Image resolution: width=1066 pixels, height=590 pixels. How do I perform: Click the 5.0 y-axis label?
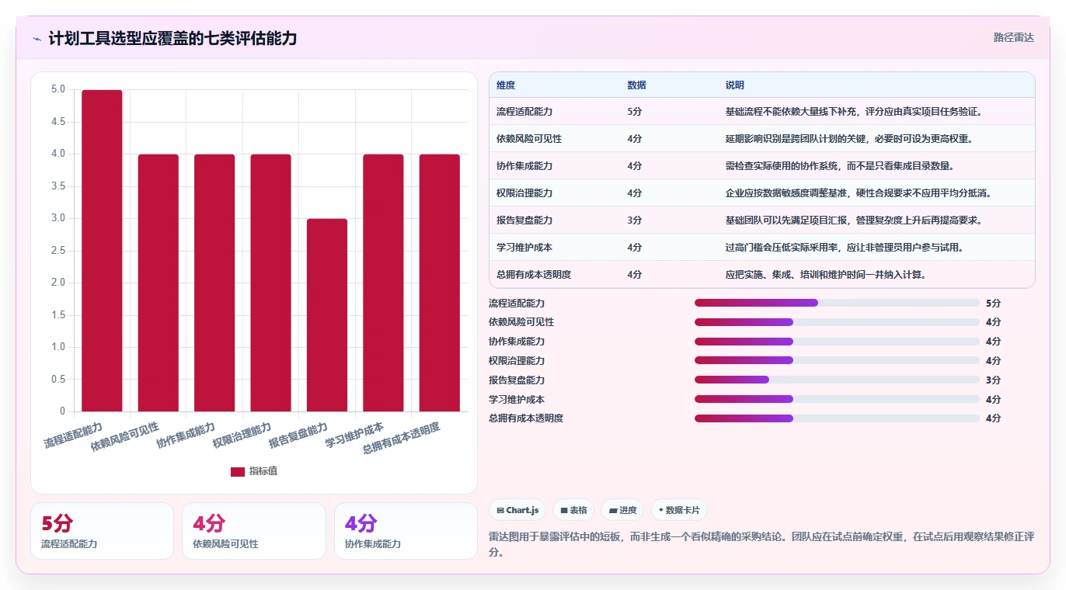point(58,89)
